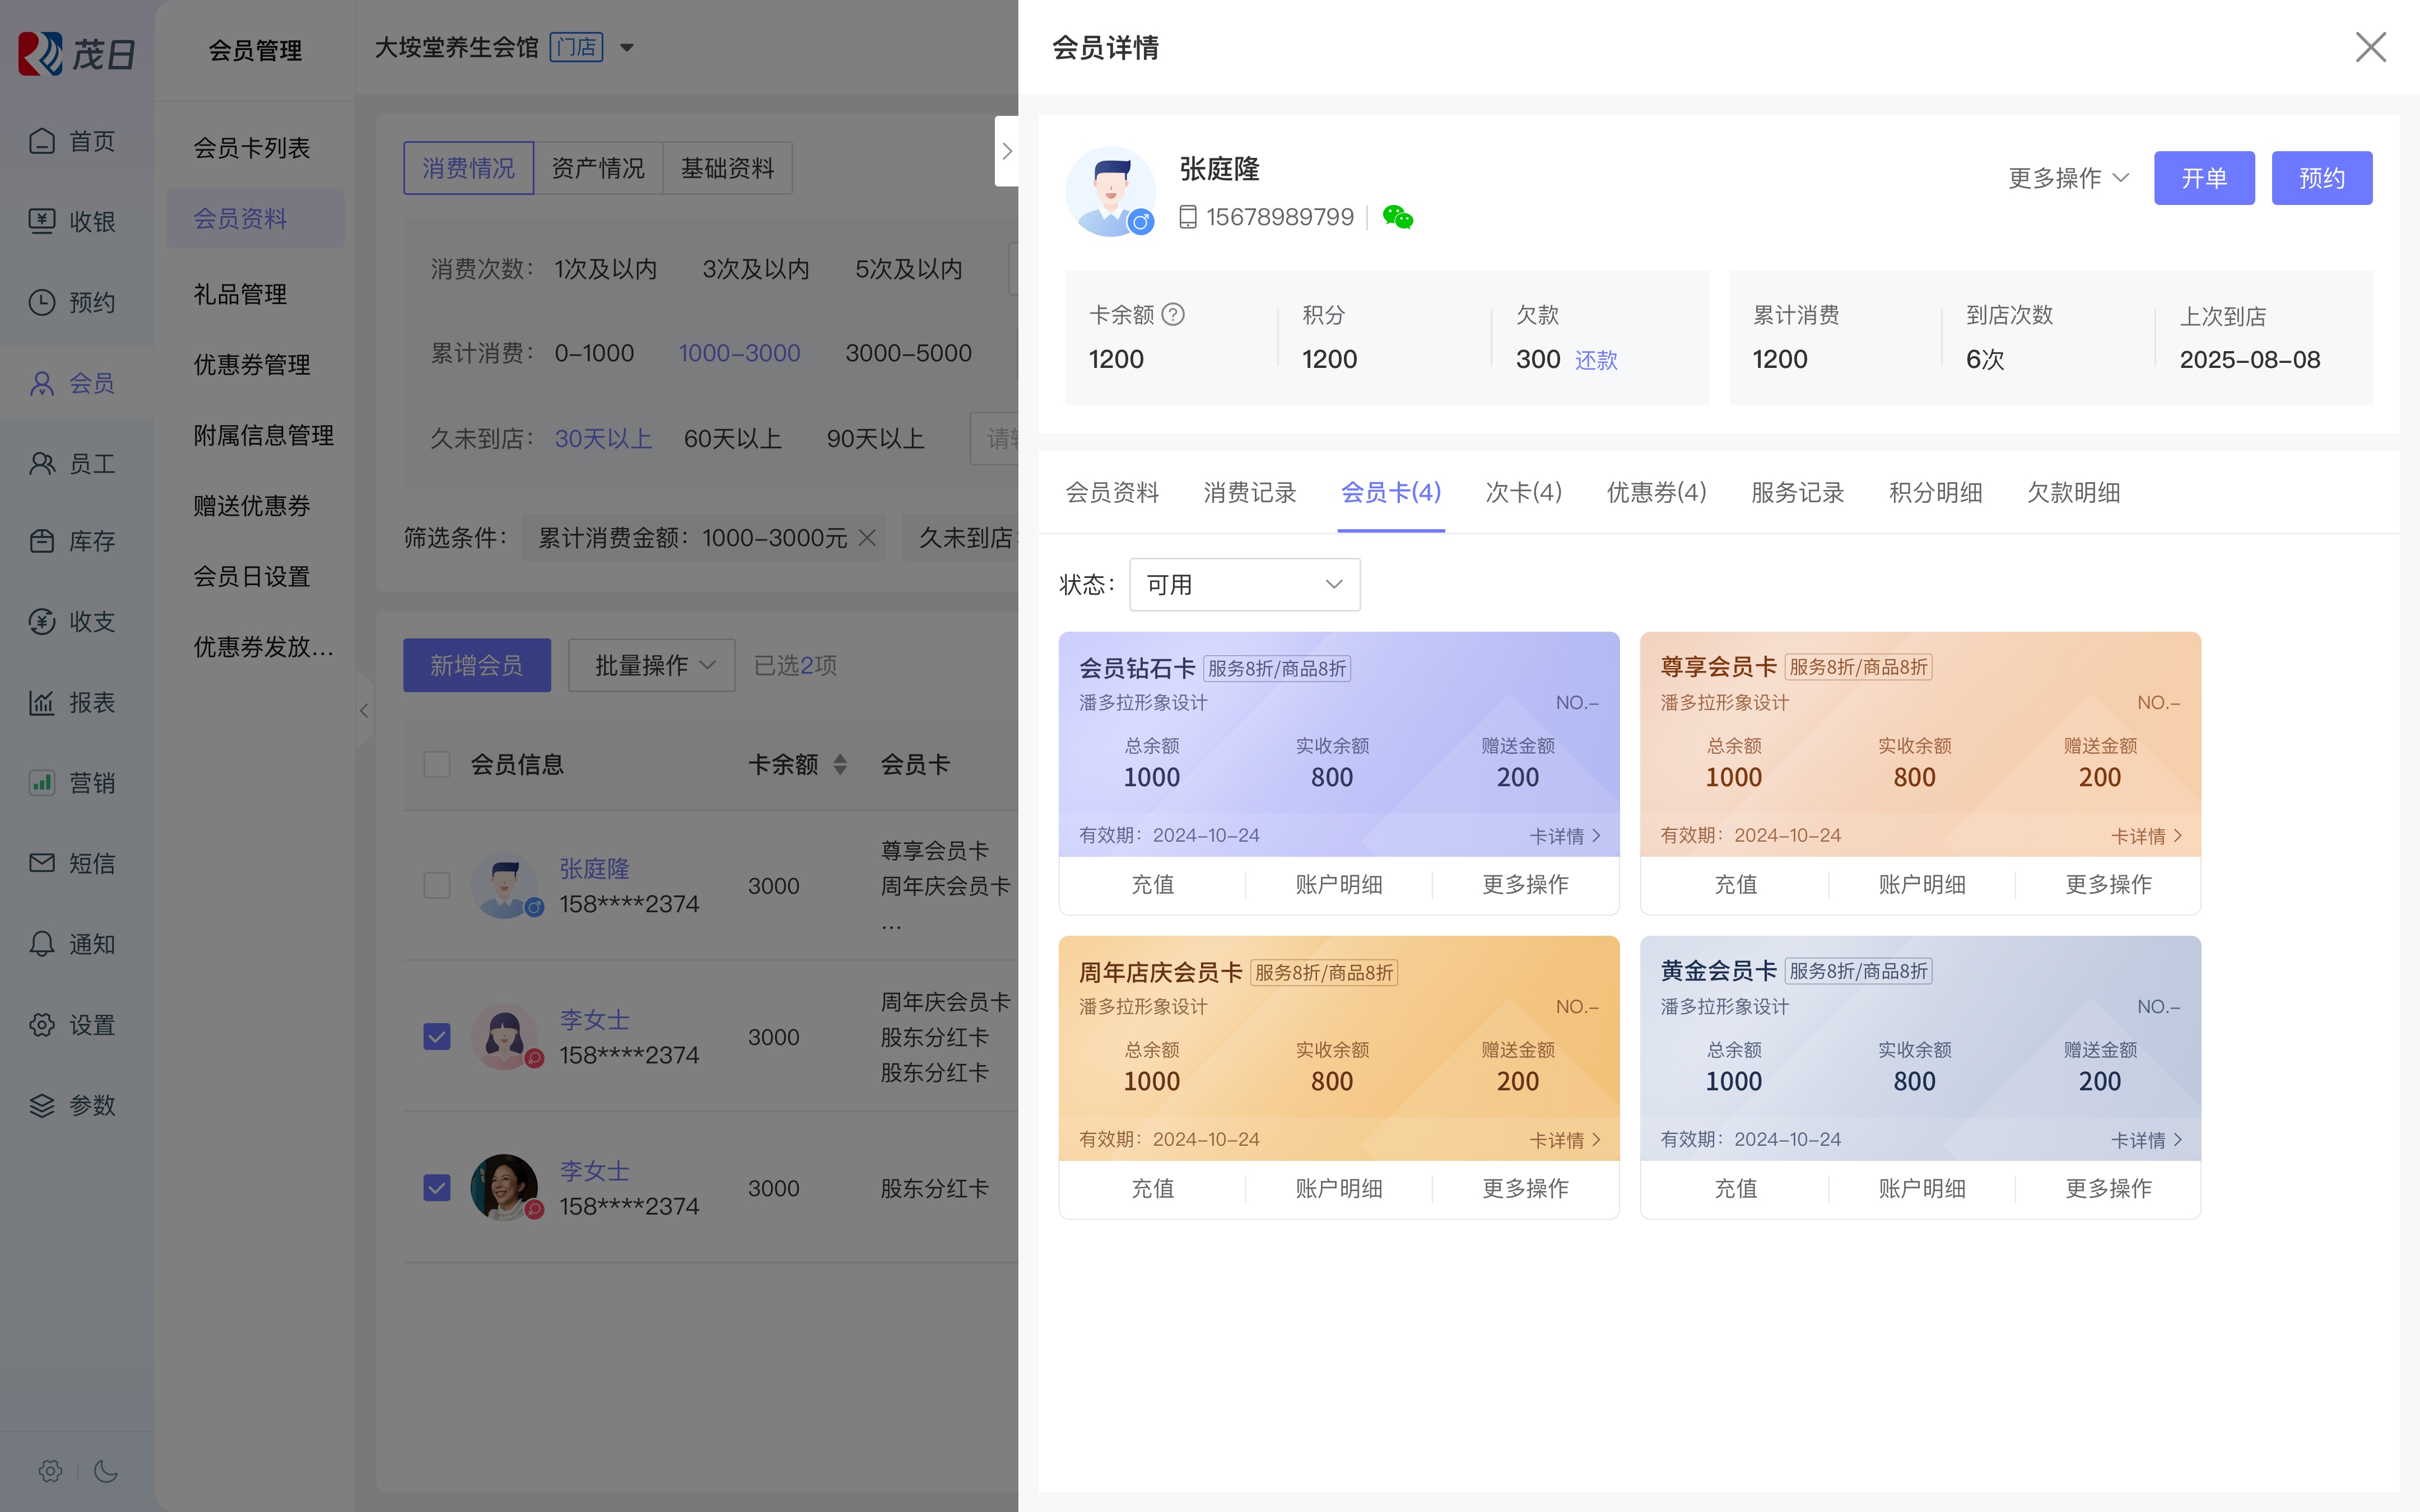Screen dimensions: 2420x1512
Task: Switch to dark mode moon icon
Action: point(106,1470)
